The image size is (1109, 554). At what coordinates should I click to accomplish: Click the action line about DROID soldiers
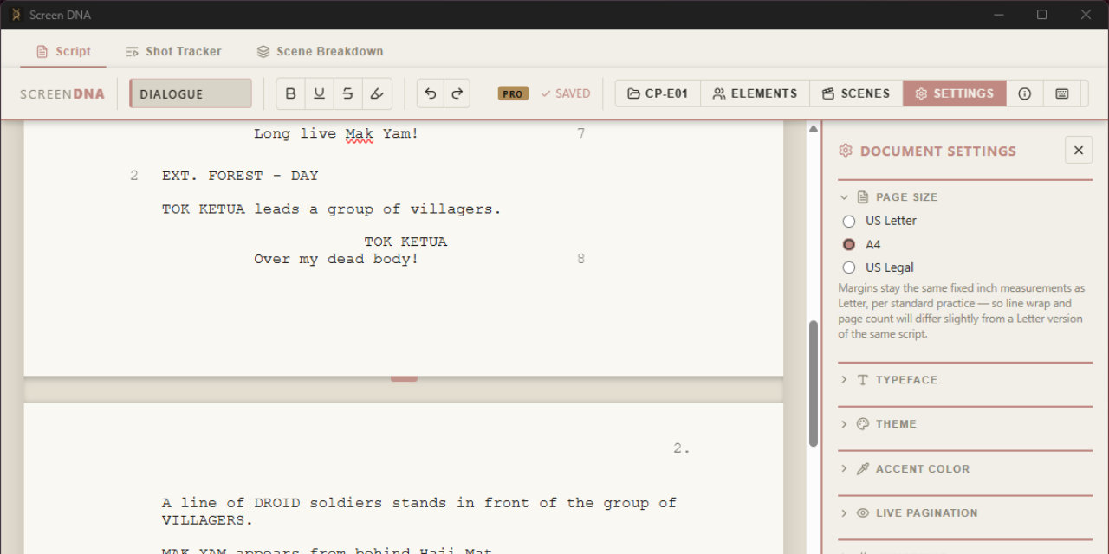pos(418,512)
